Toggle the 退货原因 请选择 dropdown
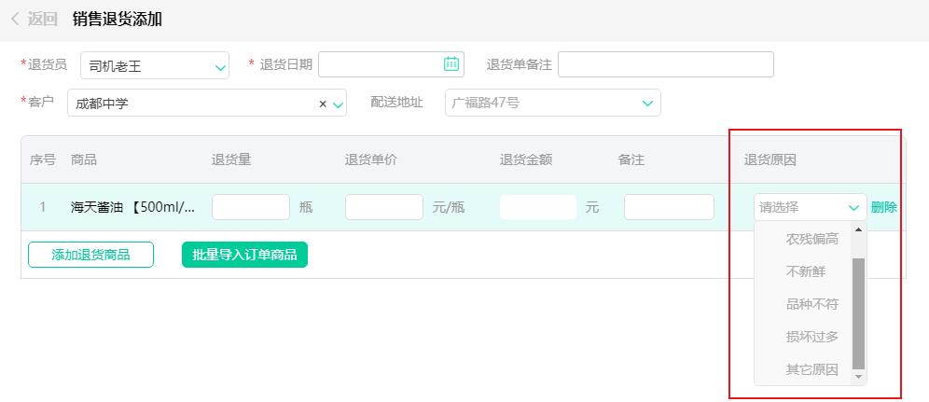 click(810, 207)
